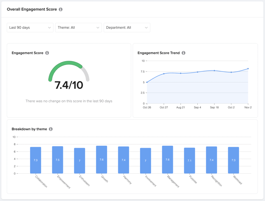This screenshot has width=265, height=201.
Task: Click the Workload bar in breakdown
Action: (233, 160)
